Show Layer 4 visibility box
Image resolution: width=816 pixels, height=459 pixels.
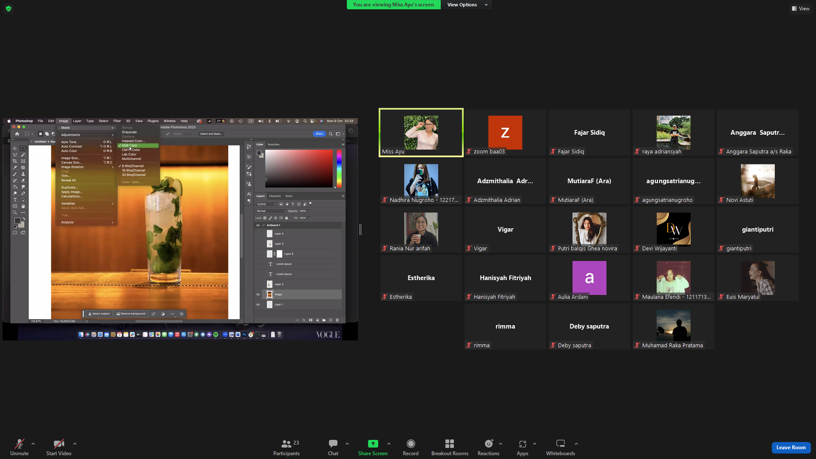[258, 234]
